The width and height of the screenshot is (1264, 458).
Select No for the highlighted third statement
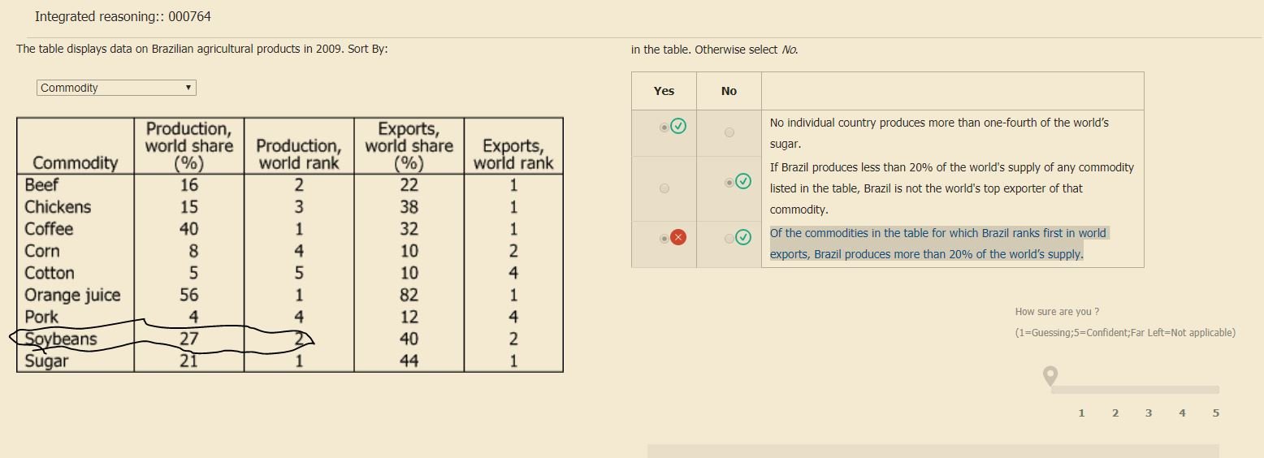pos(729,238)
